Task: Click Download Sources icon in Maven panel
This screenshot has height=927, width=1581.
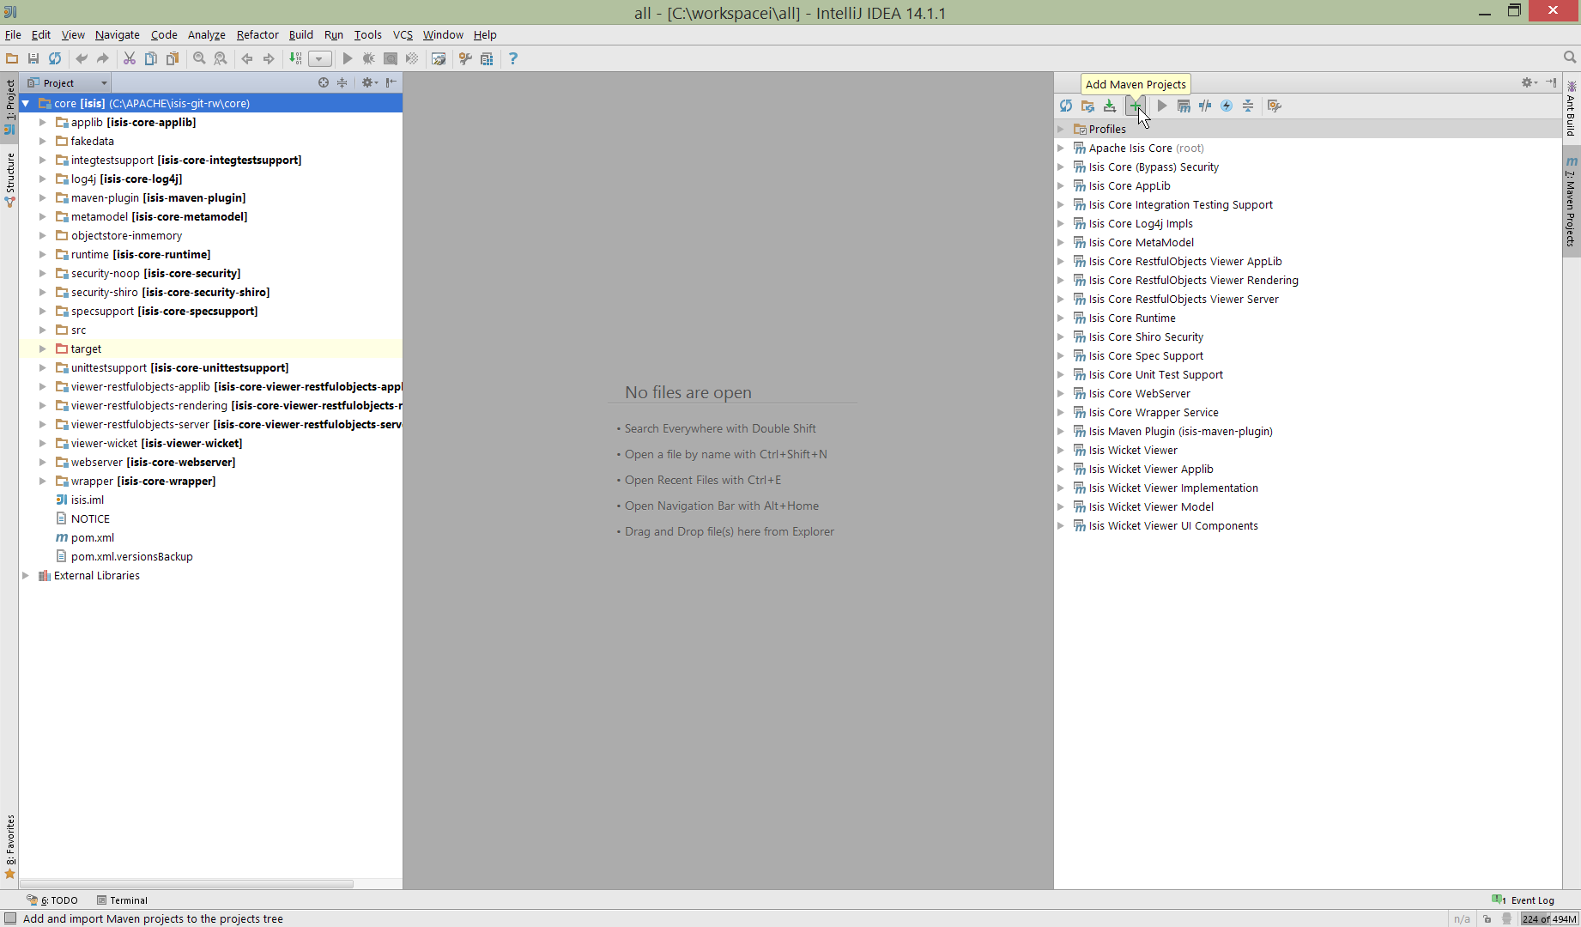Action: 1110,106
